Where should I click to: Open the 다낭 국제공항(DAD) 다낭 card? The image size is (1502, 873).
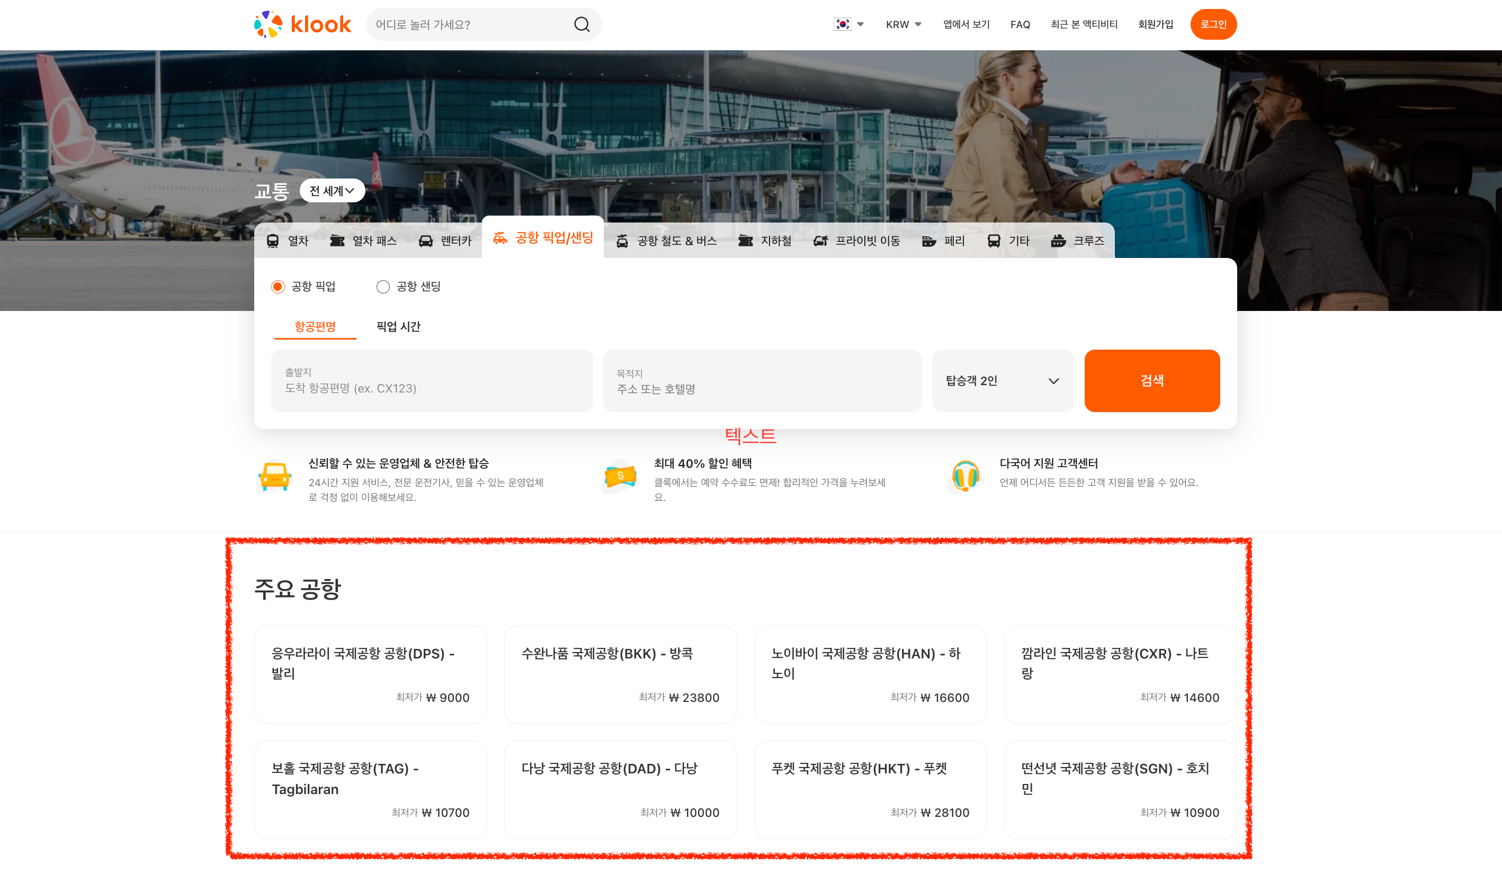pyautogui.click(x=621, y=789)
